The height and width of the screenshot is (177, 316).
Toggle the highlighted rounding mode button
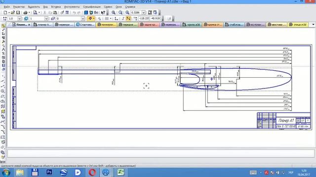pyautogui.click(x=128, y=19)
